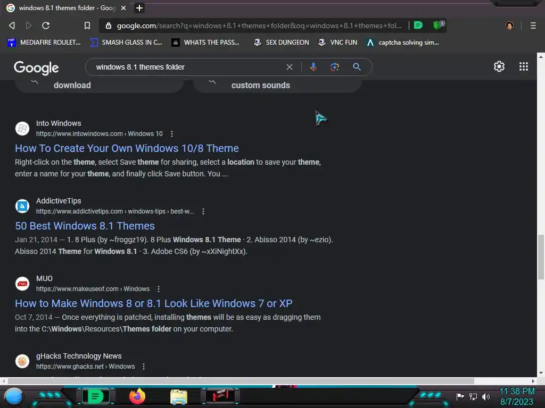Select the download related search chip
The image size is (545, 408).
100,86
